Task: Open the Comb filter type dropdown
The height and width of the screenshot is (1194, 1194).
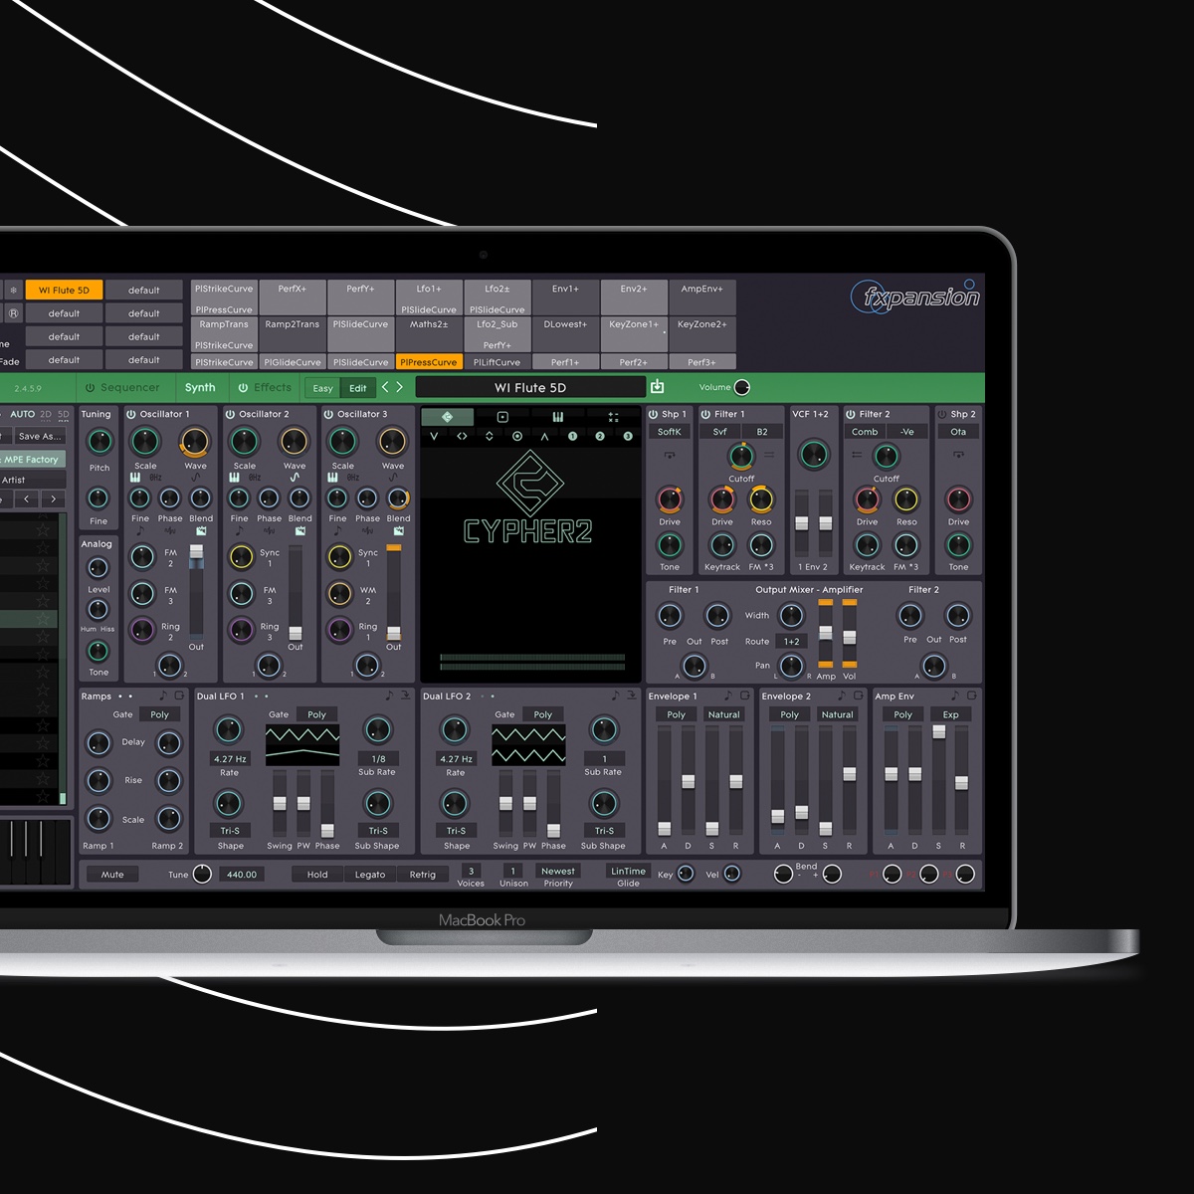Action: (865, 432)
